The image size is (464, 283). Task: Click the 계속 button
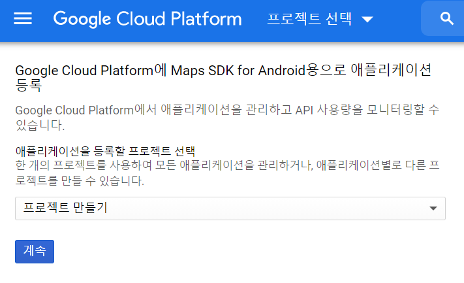coord(35,251)
